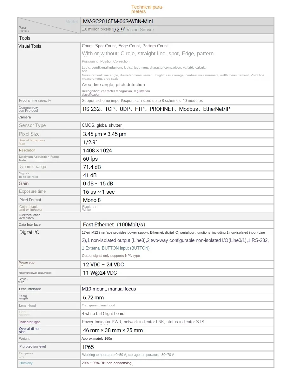Click the 'Power supply' label
The height and width of the screenshot is (381, 290).
click(x=27, y=264)
